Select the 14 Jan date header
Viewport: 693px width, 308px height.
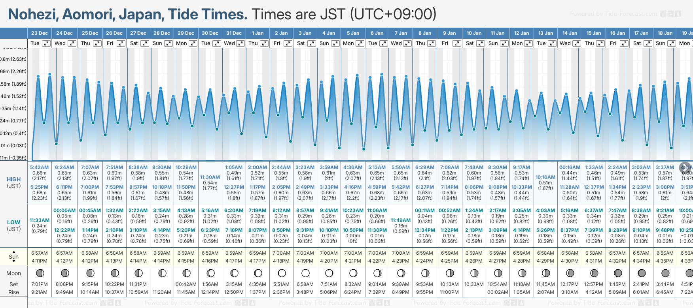[x=570, y=33]
